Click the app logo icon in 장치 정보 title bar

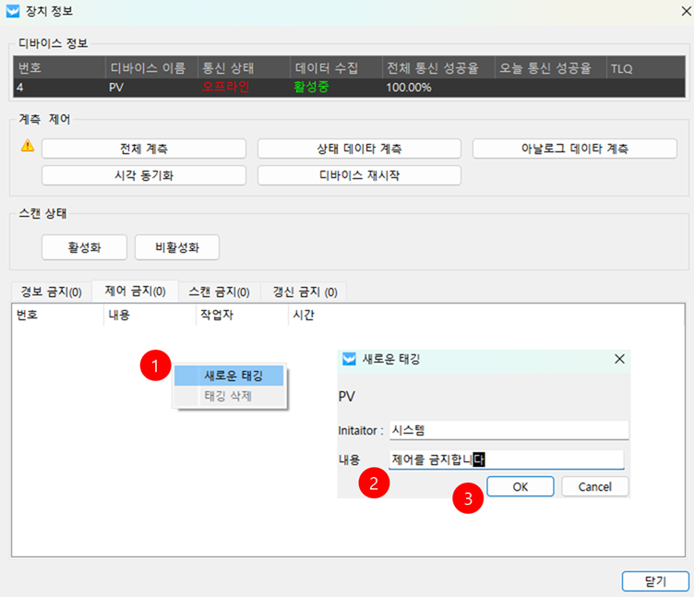(13, 13)
